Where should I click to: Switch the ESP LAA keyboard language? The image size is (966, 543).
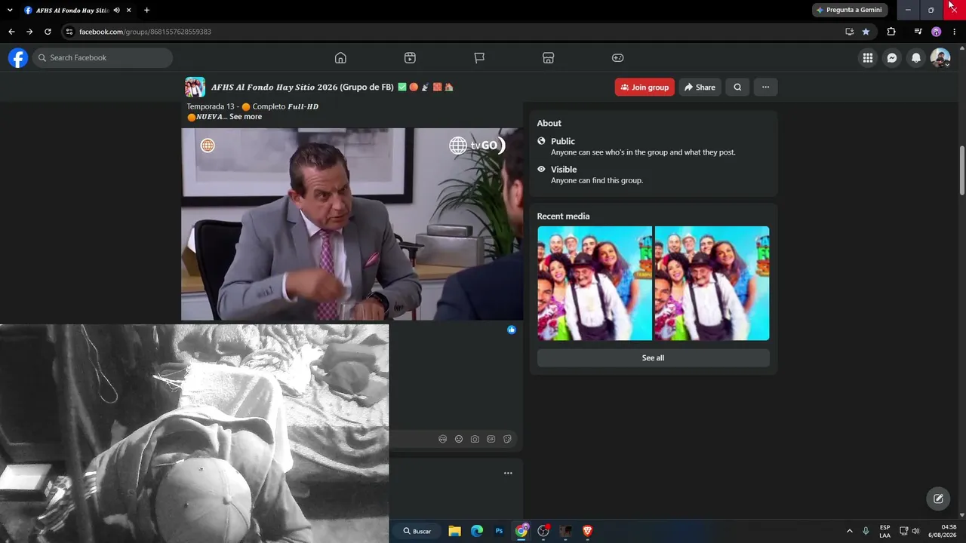click(x=884, y=531)
